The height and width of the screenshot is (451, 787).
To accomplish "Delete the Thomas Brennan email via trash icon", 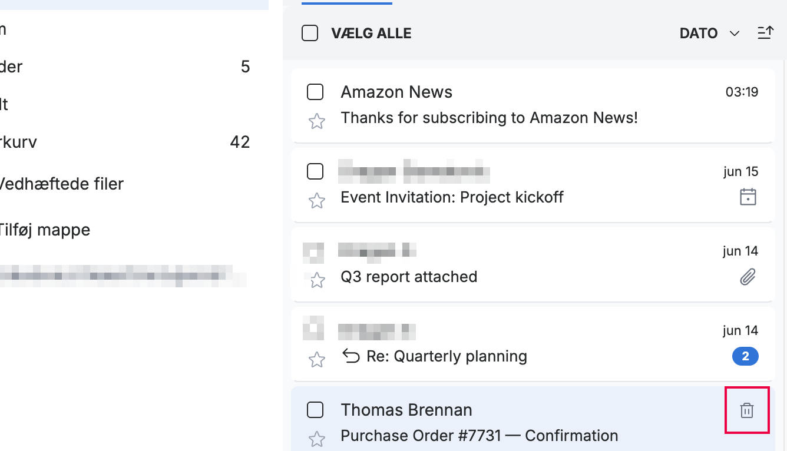I will click(746, 410).
